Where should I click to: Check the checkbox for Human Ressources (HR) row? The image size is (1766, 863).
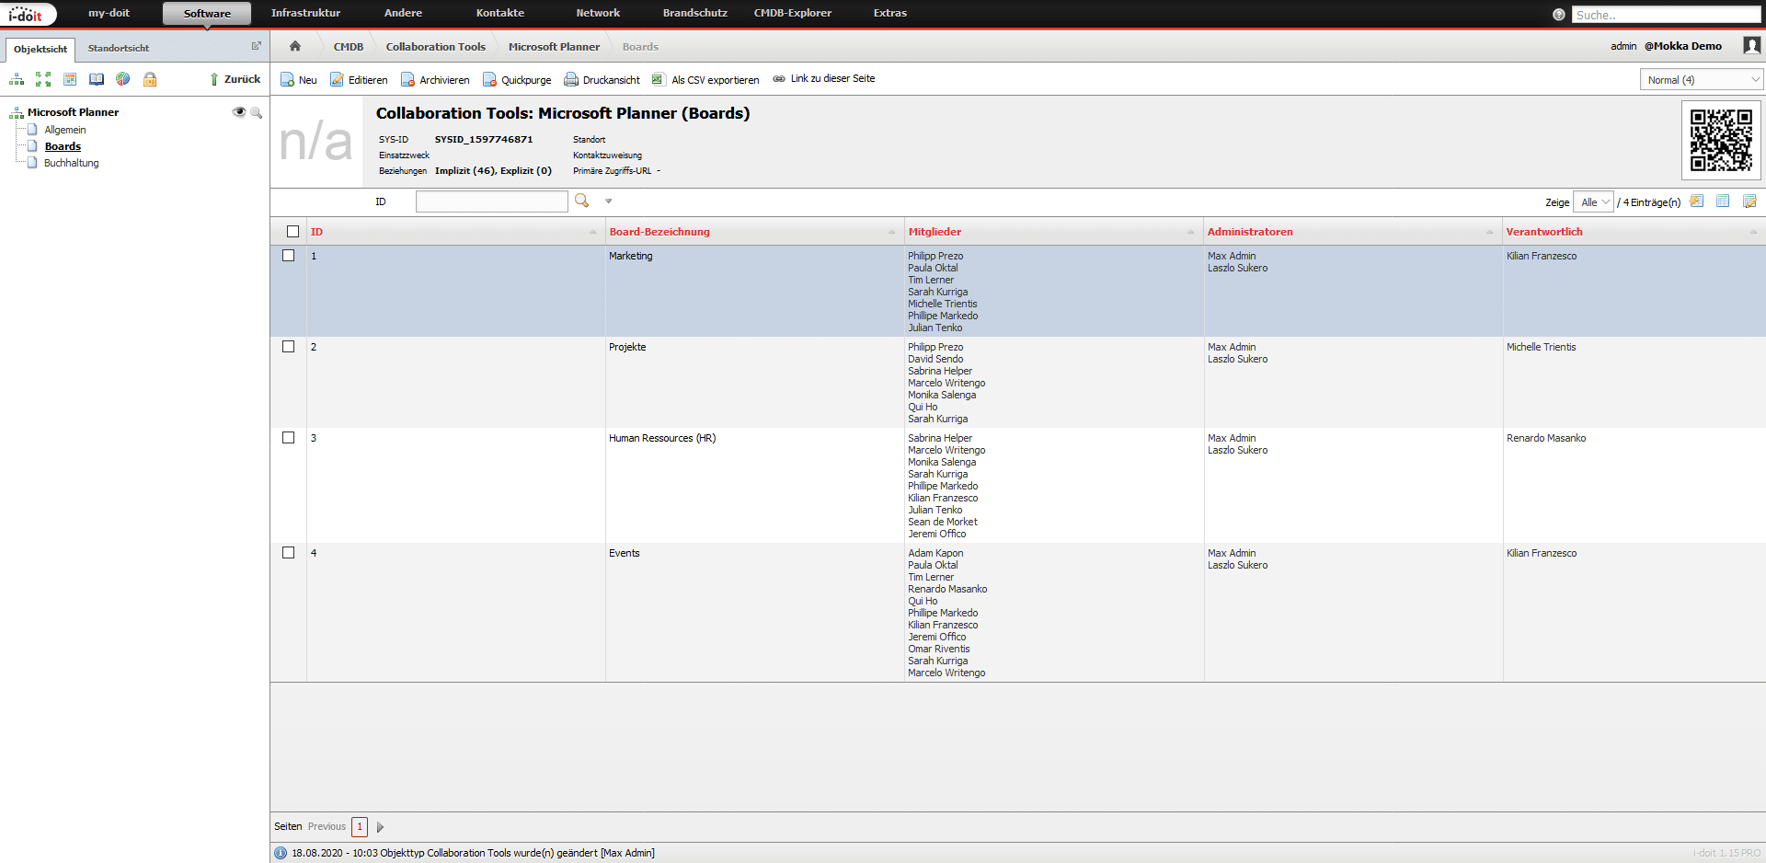click(x=289, y=438)
